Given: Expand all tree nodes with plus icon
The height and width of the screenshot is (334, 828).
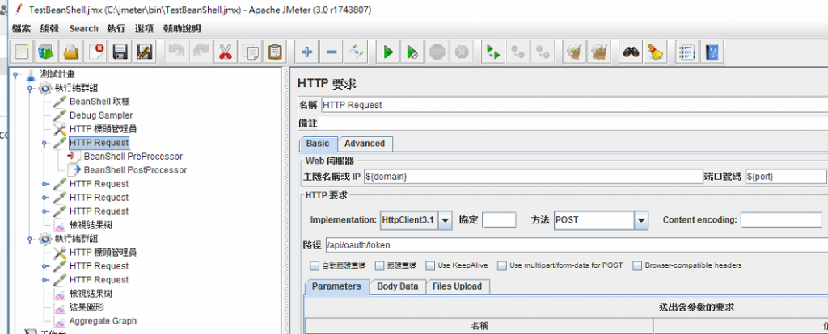Looking at the screenshot, I should coord(306,52).
